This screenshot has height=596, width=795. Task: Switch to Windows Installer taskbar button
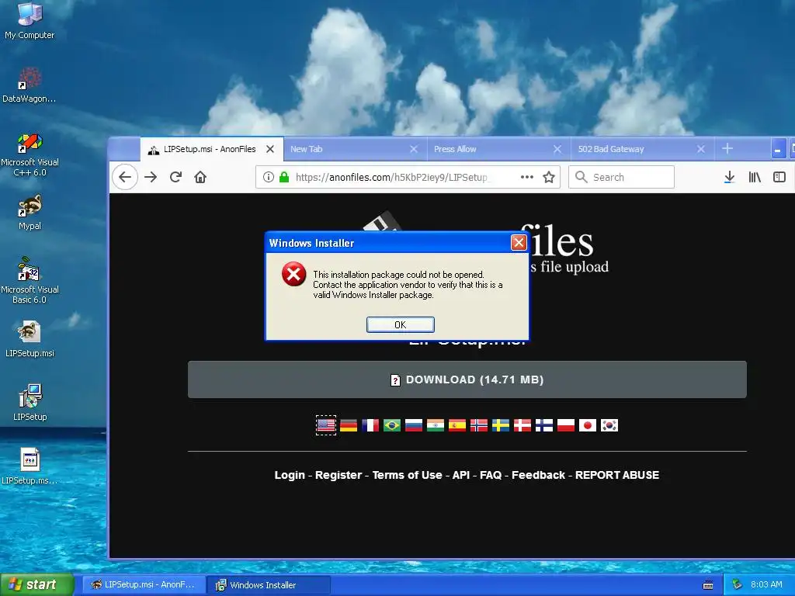click(269, 585)
